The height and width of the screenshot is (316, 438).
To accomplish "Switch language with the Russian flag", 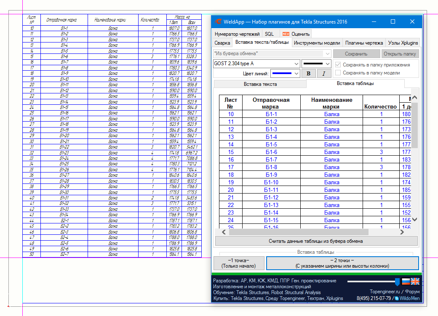I will click(x=406, y=281).
